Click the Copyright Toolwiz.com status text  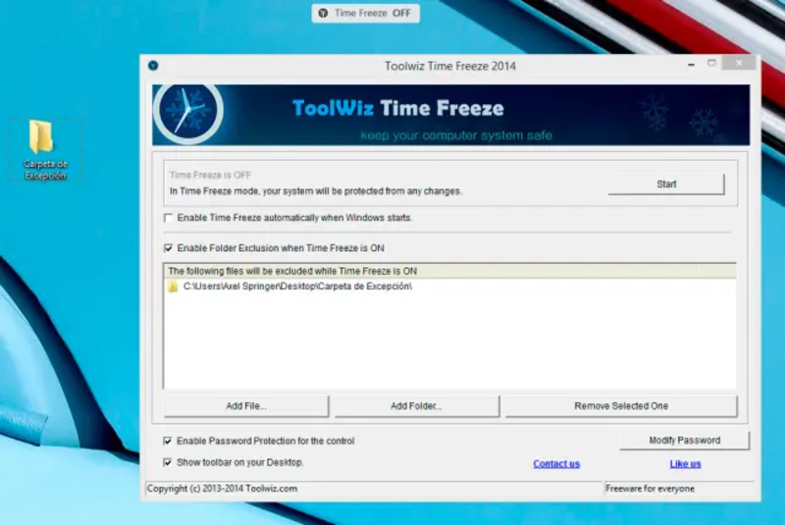coord(222,489)
